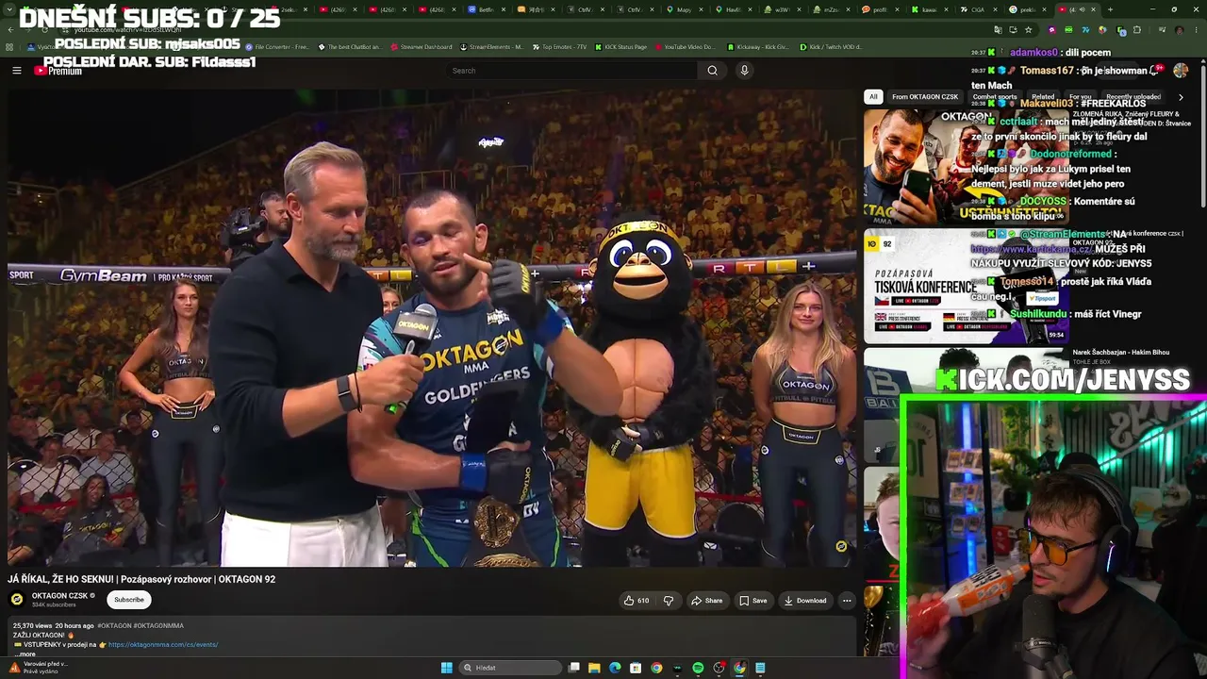
Task: Click the Windows Chrome taskbar icon
Action: click(656, 668)
